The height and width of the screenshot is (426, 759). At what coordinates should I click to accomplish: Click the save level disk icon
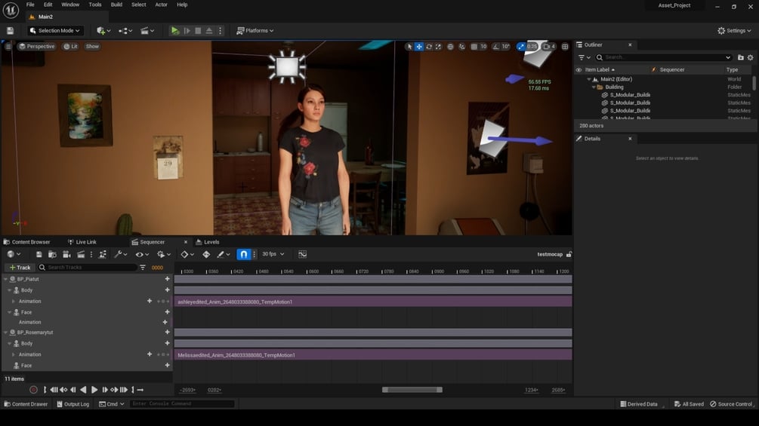coord(10,30)
